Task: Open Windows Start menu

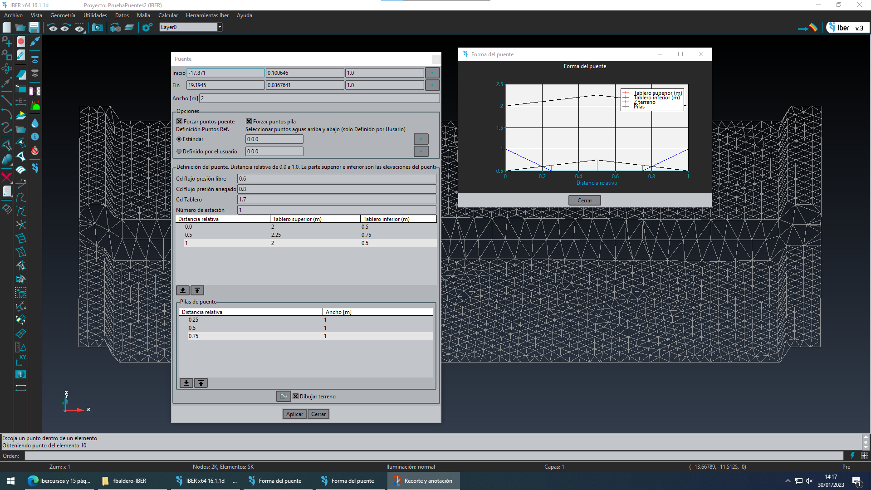Action: (x=11, y=481)
